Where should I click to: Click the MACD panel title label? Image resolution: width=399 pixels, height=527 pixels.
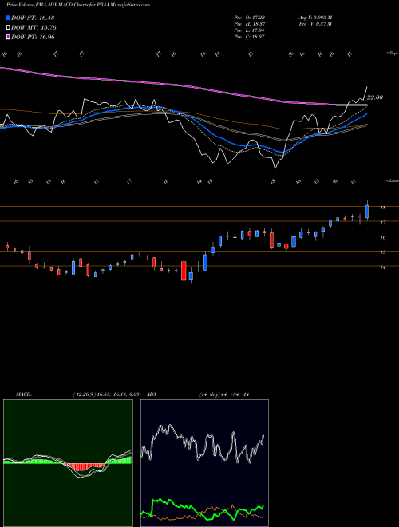click(23, 394)
